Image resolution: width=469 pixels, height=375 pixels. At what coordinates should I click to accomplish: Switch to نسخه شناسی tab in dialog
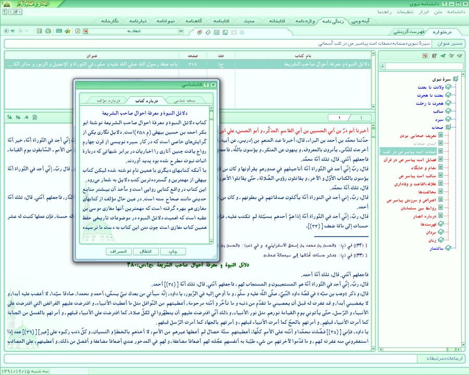point(185,100)
